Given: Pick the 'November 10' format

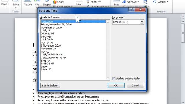Looking at the screenshot, I should 48,49.
